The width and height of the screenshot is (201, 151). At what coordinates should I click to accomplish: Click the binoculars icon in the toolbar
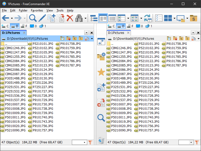pyautogui.click(x=79, y=18)
